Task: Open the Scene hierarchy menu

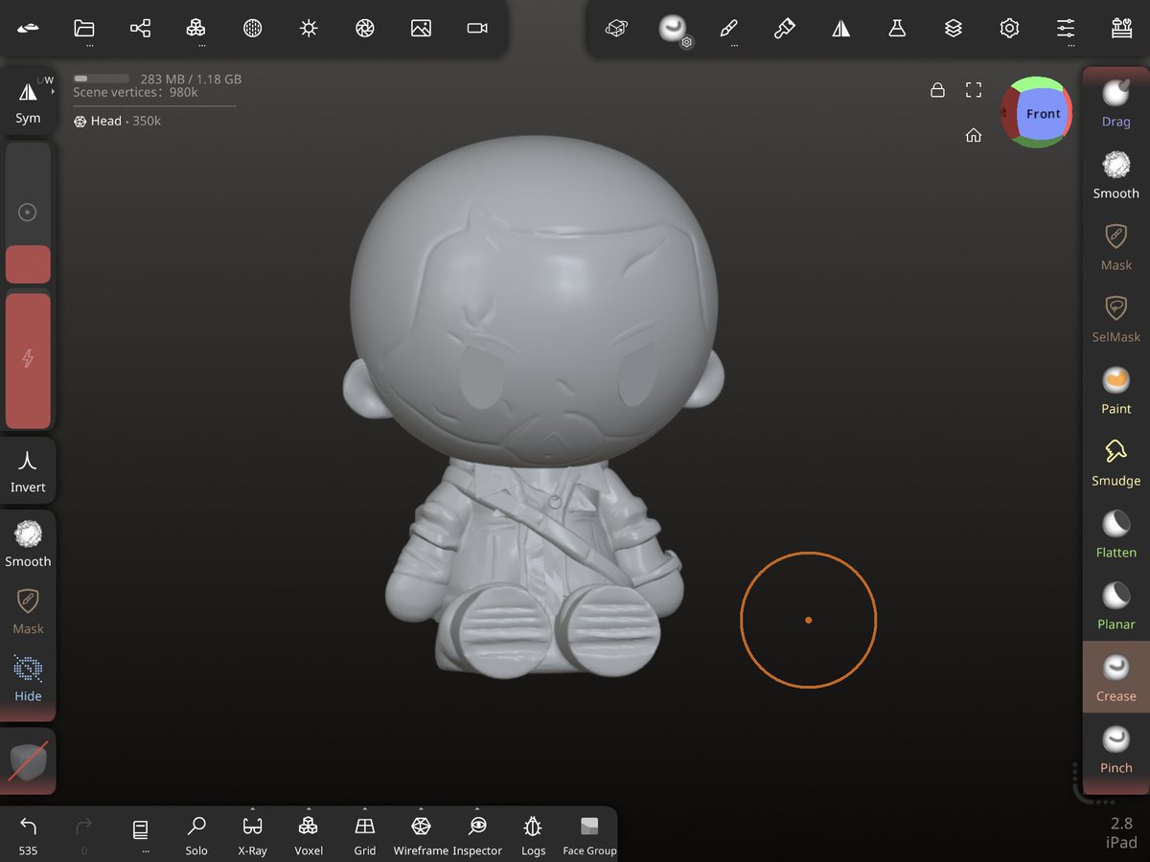Action: tap(140, 29)
